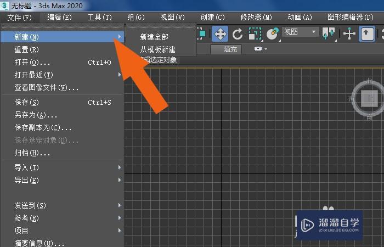Select the Scale tool
This screenshot has height=247, width=384.
pos(255,34)
